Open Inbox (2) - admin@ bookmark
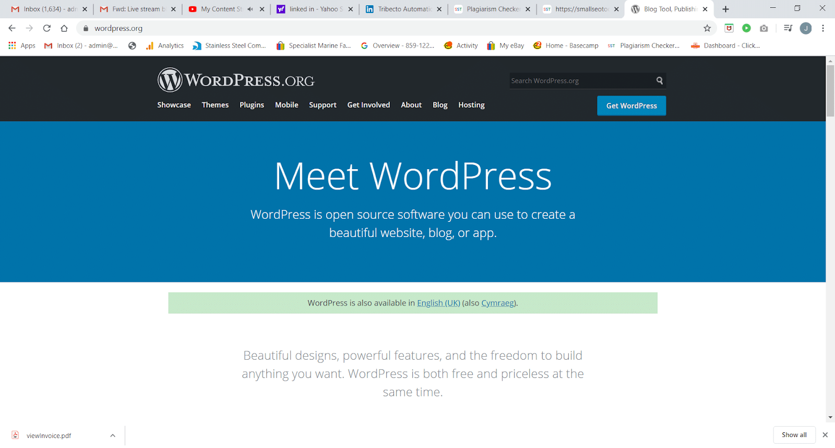 [81, 46]
